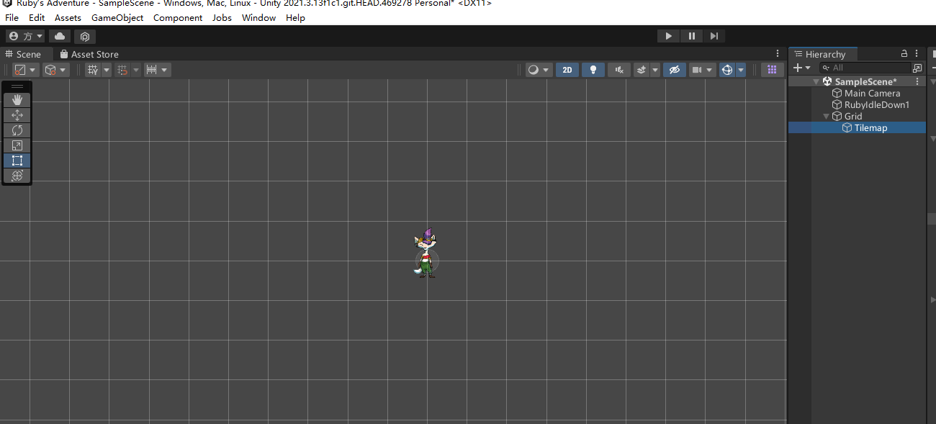Select the Rotate tool
The height and width of the screenshot is (424, 936).
17,130
